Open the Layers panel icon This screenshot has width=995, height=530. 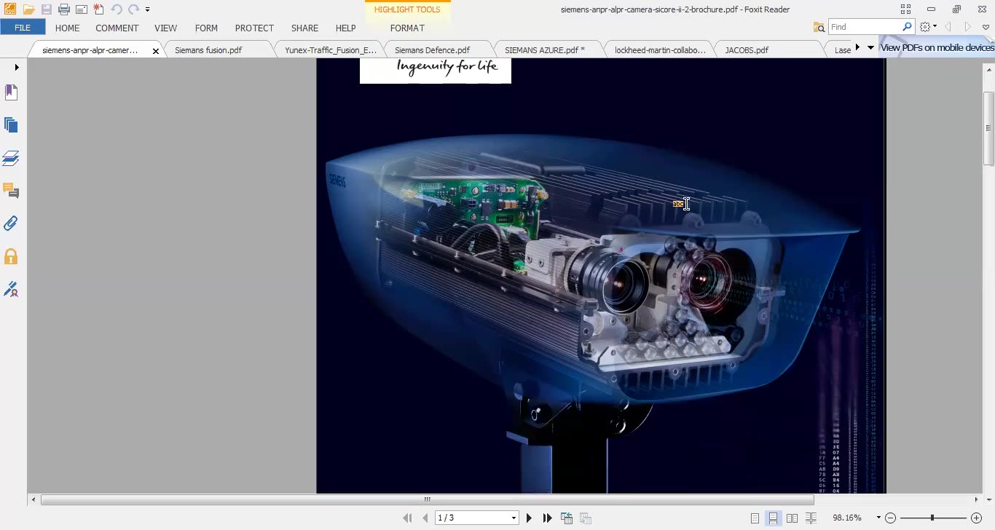11,158
